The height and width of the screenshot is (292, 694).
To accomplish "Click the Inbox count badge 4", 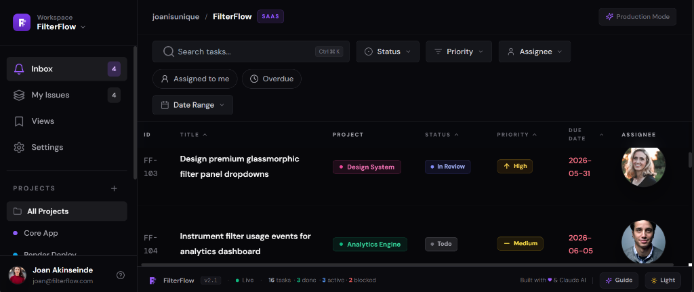I will coord(114,69).
